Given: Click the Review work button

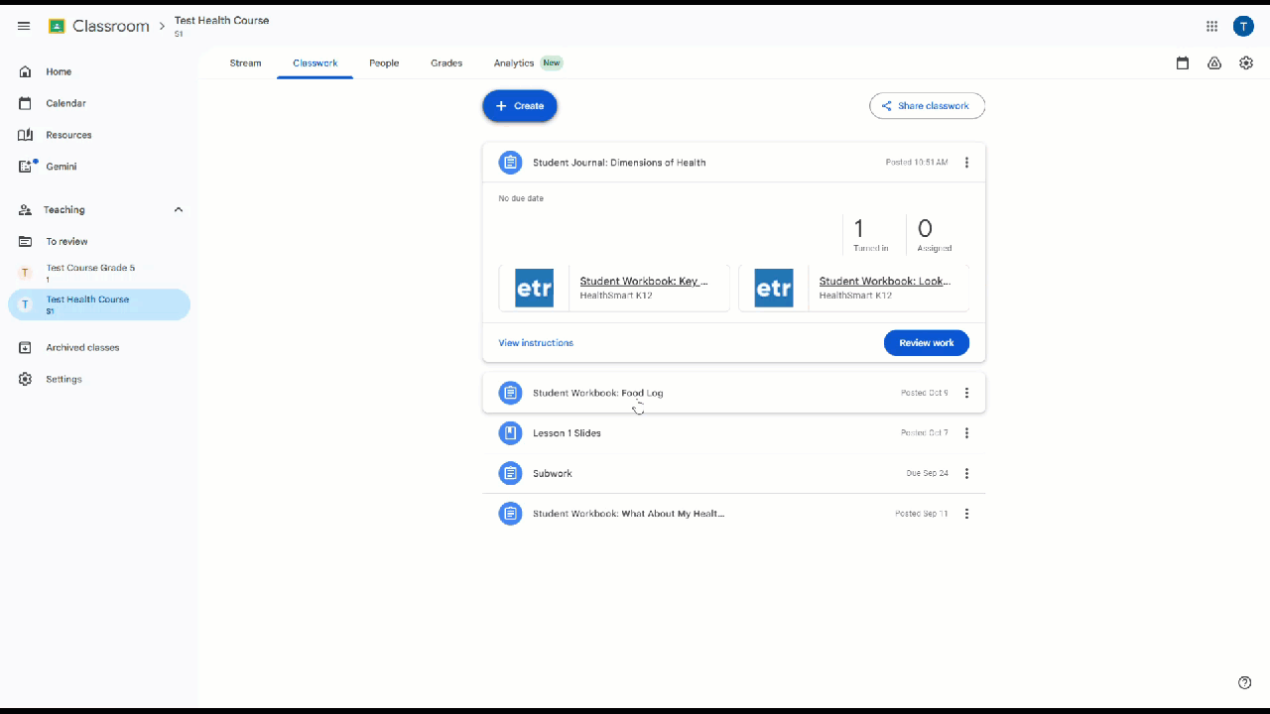Looking at the screenshot, I should pos(926,343).
